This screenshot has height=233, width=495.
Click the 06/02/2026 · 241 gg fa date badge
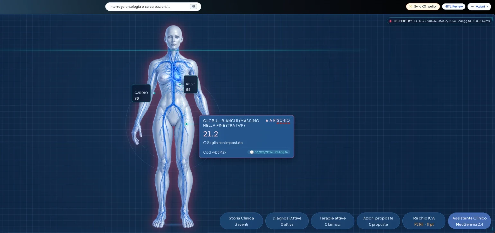[269, 152]
